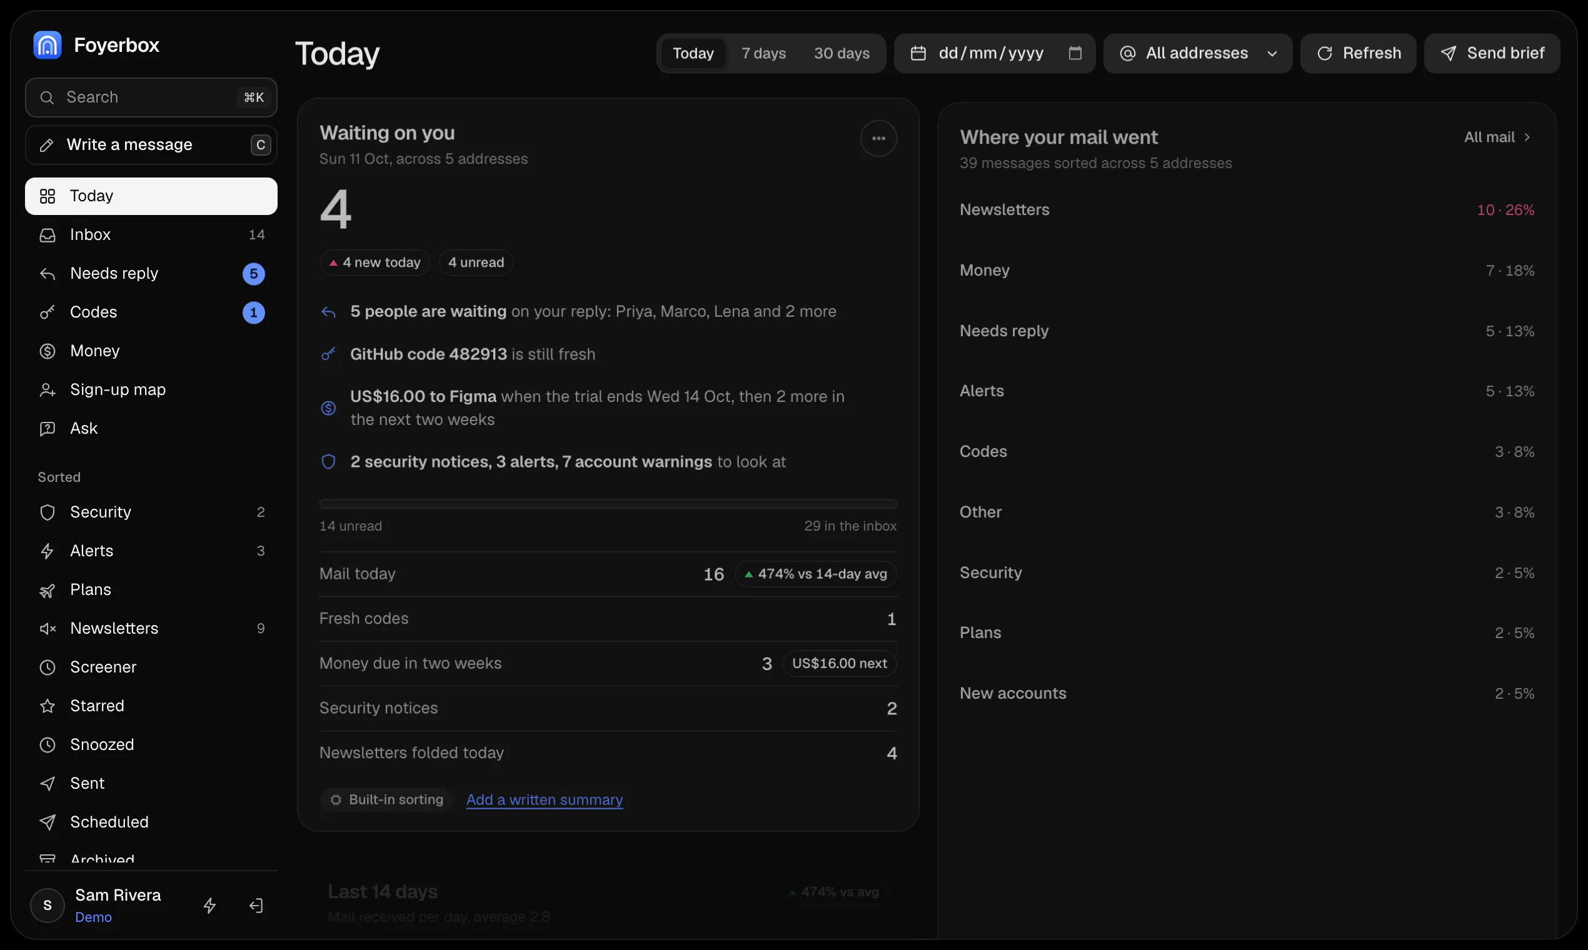Open Money in the sidebar
The width and height of the screenshot is (1588, 950).
[x=151, y=351]
